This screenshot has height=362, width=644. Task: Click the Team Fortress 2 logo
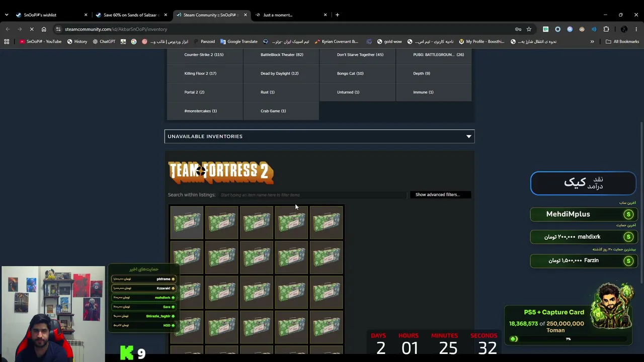point(221,172)
